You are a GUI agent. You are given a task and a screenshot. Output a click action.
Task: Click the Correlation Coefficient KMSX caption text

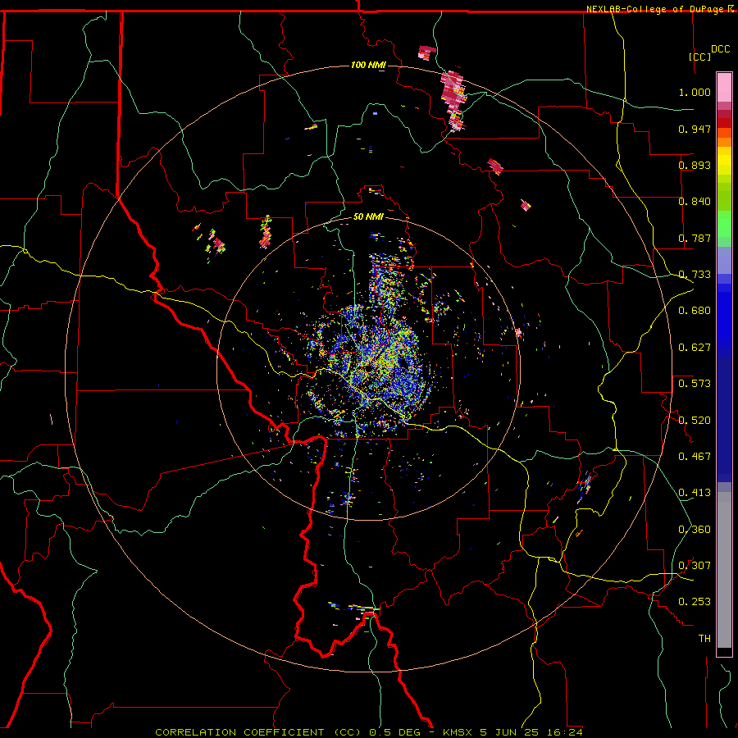click(x=369, y=732)
